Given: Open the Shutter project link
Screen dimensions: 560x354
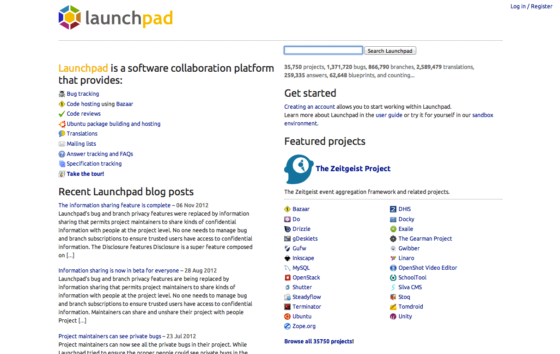Looking at the screenshot, I should coord(302,287).
